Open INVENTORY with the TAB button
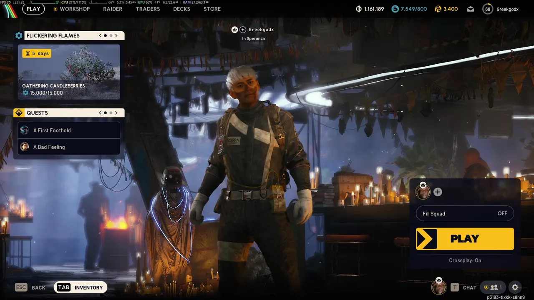This screenshot has height=300, width=534. 81,287
